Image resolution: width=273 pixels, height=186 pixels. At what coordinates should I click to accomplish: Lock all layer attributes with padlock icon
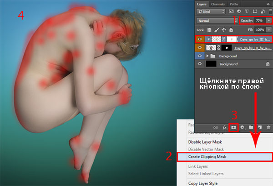coord(231,30)
